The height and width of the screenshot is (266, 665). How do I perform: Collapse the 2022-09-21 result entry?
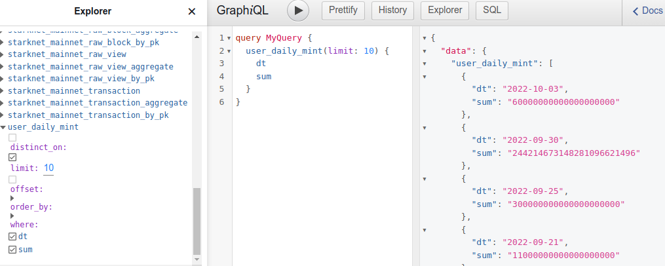(425, 229)
